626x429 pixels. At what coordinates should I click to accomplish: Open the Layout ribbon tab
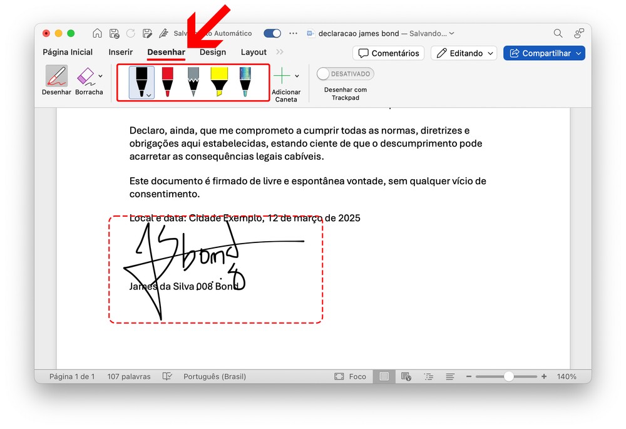click(x=254, y=53)
